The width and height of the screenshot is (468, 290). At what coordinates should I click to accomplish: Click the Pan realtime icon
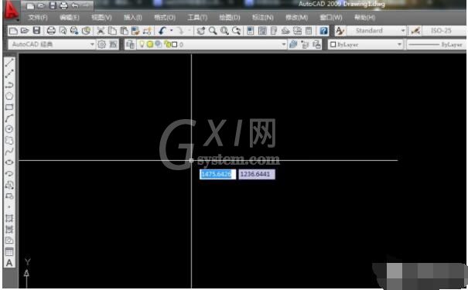click(201, 31)
